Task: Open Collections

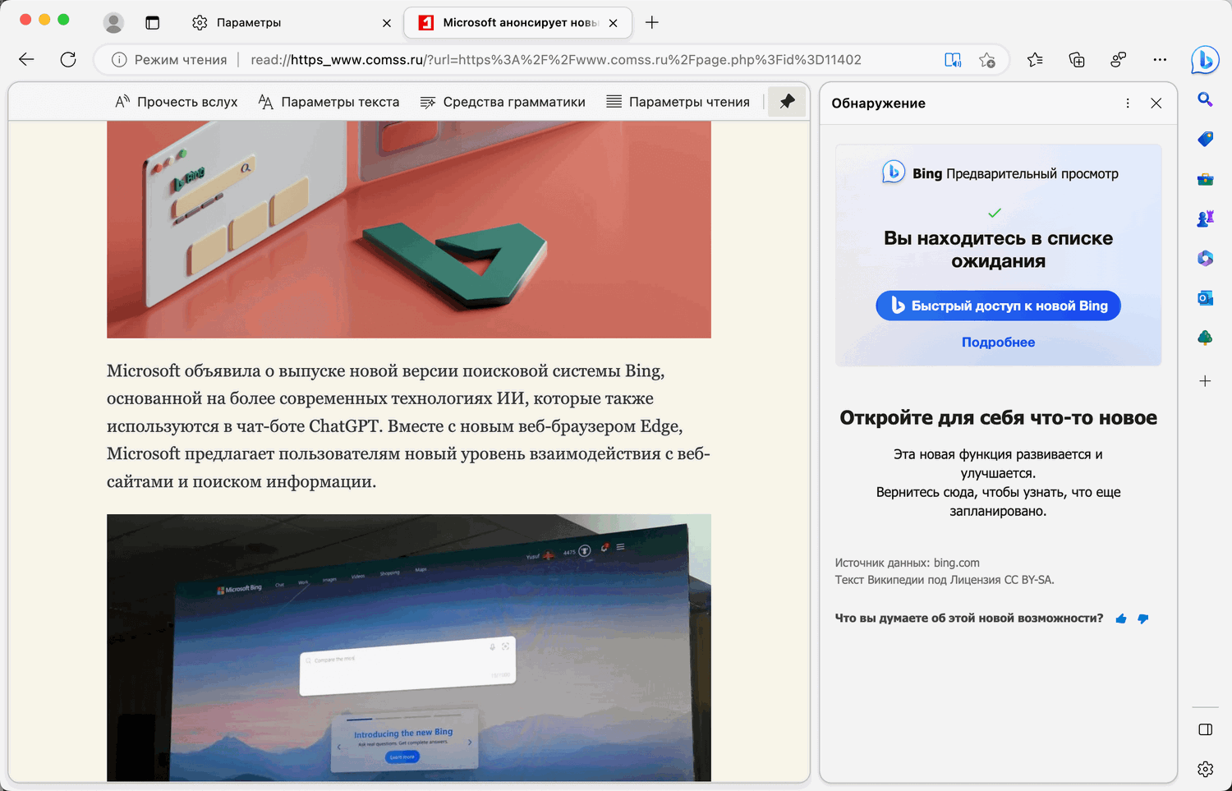Action: click(1077, 59)
